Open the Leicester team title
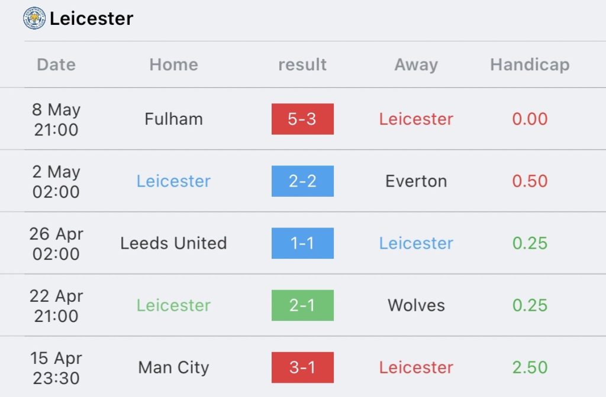 click(92, 18)
